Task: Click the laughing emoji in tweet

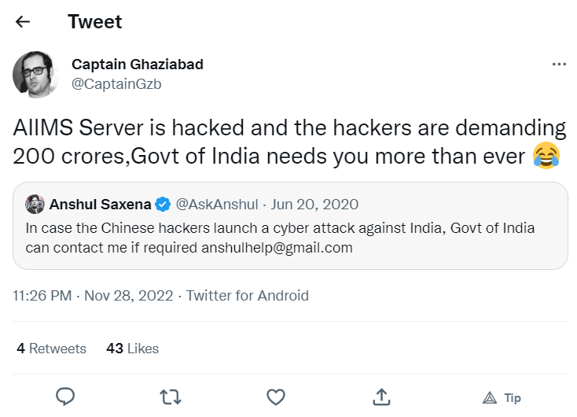Action: pos(546,156)
